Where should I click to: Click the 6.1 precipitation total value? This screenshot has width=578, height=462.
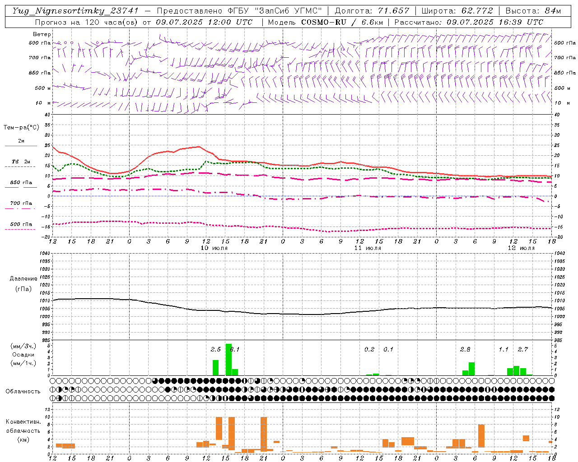coord(235,349)
